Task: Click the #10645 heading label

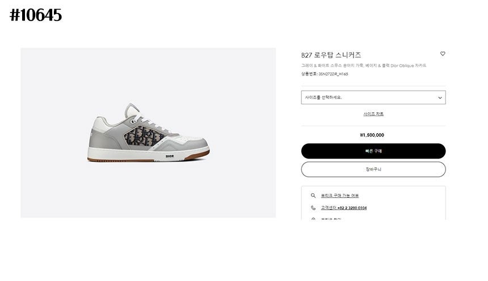Action: tap(36, 15)
